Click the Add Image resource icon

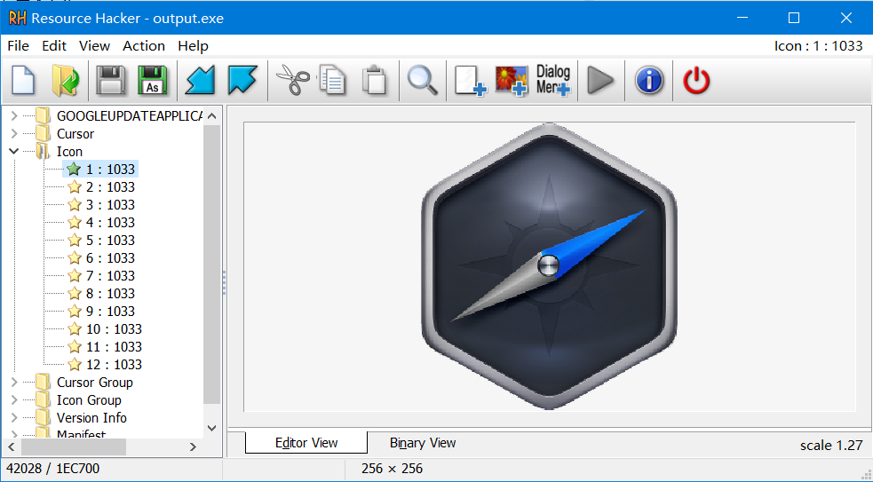[x=512, y=81]
